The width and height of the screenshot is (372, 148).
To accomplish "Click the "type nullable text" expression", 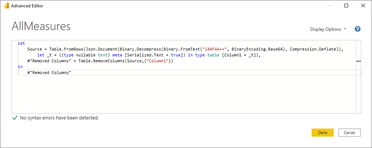I will click(x=87, y=55).
